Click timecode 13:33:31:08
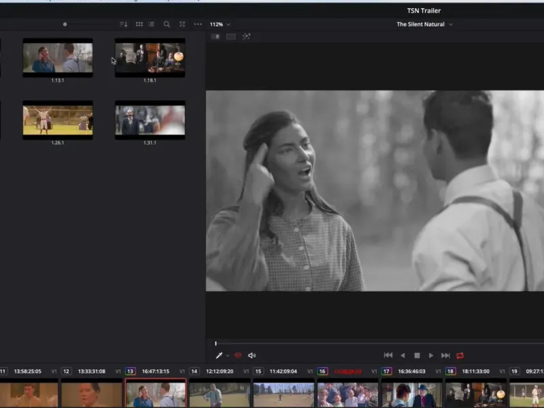This screenshot has height=408, width=544. [x=92, y=371]
